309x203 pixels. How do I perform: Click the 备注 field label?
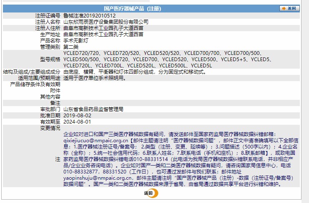point(55,103)
